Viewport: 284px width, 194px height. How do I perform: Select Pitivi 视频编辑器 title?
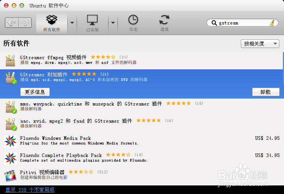pyautogui.click(x=42, y=172)
